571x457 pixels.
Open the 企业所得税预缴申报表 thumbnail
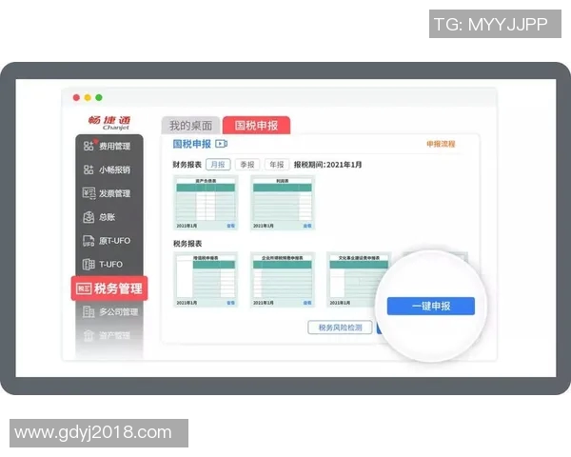coord(283,280)
